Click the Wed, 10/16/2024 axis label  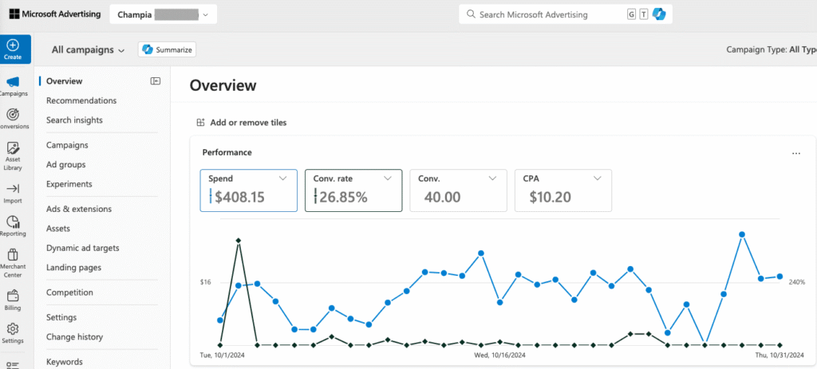(499, 355)
